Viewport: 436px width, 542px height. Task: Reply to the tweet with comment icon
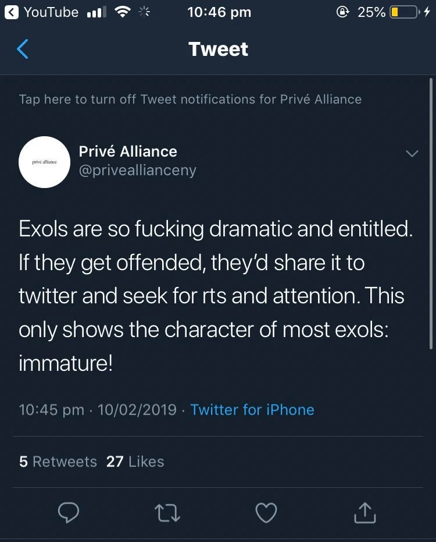(69, 513)
